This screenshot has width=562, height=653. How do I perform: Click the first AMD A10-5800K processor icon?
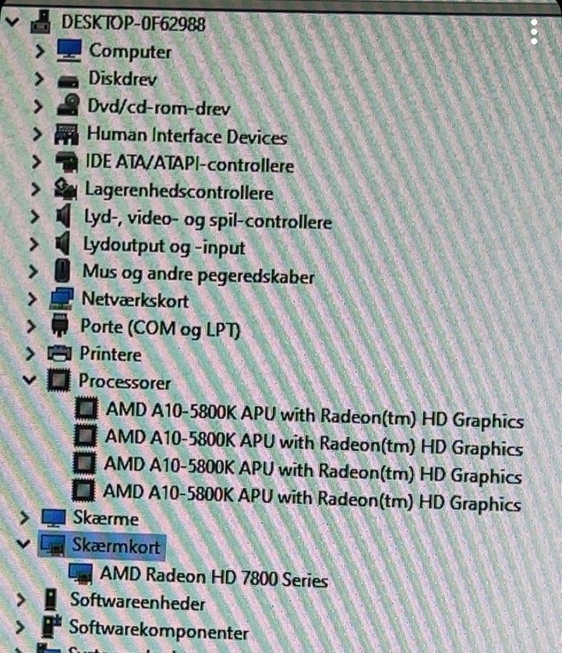pyautogui.click(x=87, y=408)
